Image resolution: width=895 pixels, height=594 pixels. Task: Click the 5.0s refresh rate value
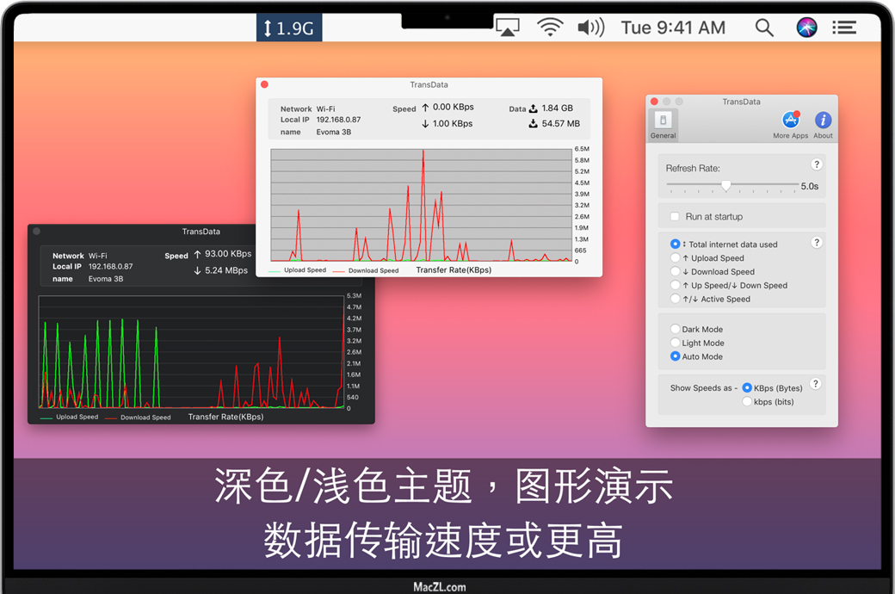pos(810,186)
